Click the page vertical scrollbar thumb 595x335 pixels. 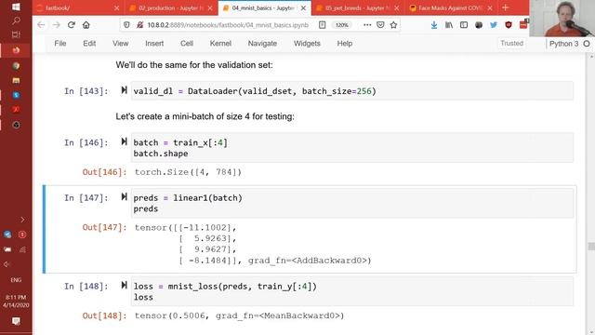coord(591,246)
